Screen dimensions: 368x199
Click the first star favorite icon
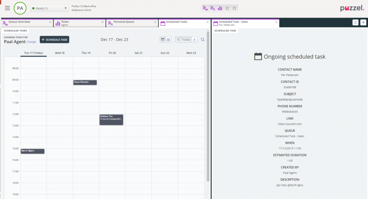pos(227,8)
